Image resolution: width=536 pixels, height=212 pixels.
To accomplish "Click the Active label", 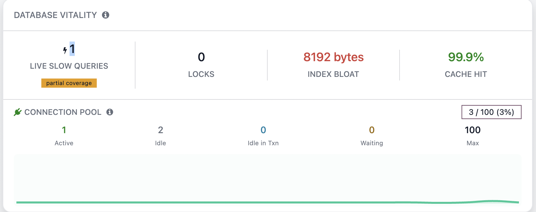I will 64,143.
